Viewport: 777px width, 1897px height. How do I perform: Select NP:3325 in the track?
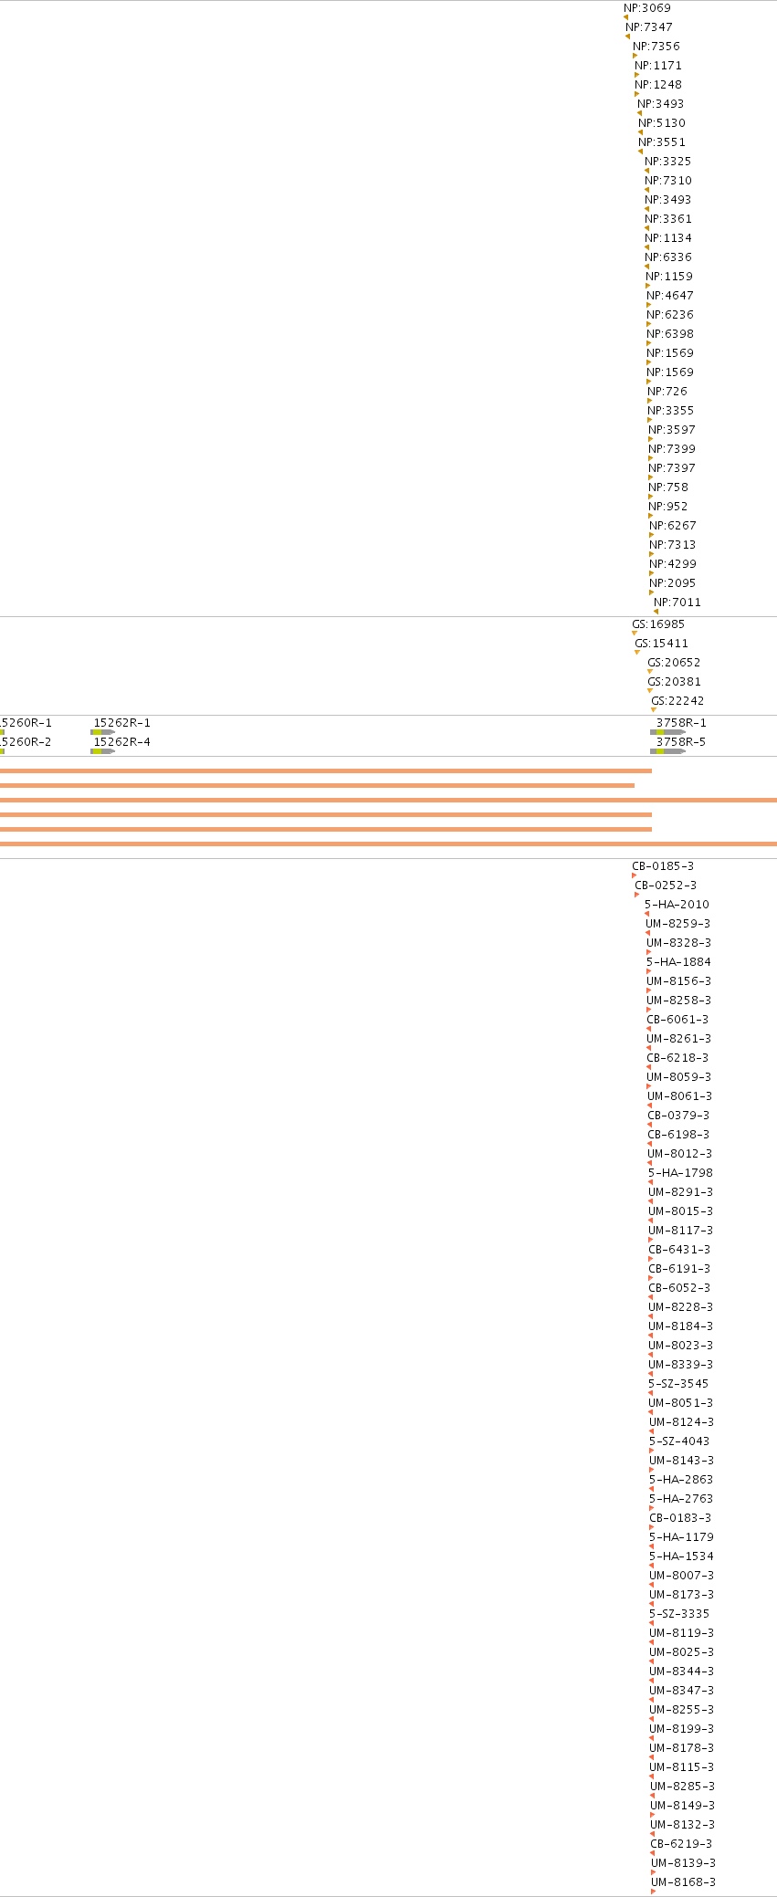[x=668, y=162]
